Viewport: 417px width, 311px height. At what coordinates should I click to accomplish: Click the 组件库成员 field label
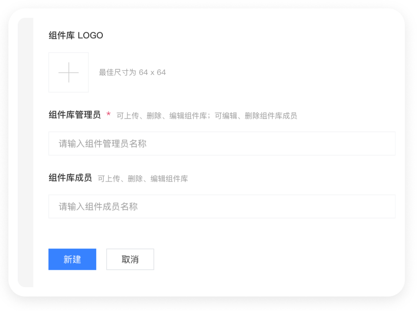(70, 178)
